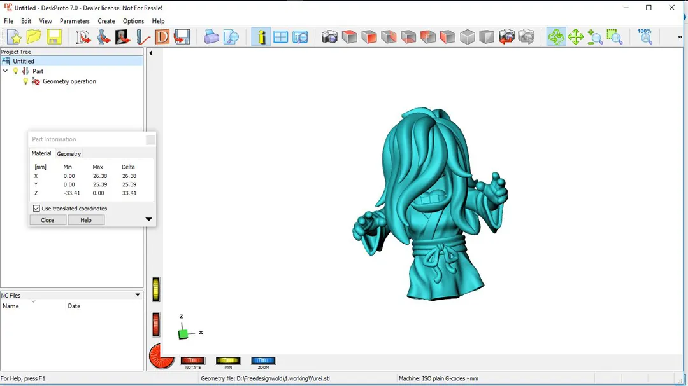Select the darker gray cube view

487,37
